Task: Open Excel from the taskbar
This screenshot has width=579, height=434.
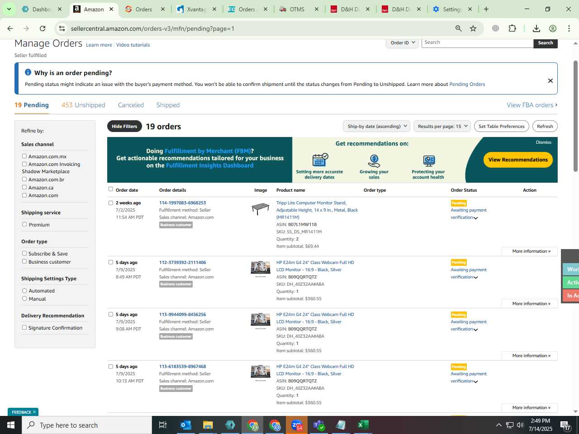Action: (363, 425)
